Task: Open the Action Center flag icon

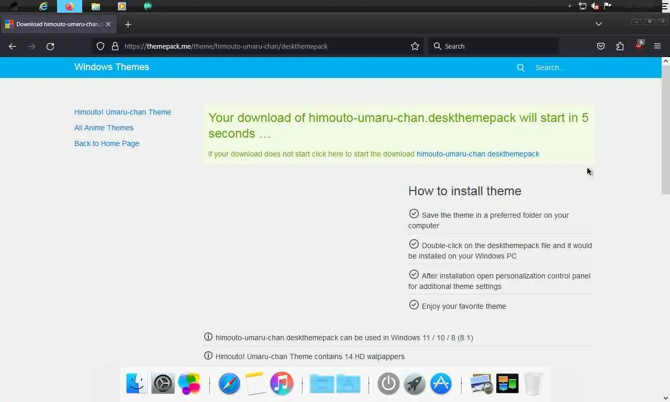Action: 608,6
